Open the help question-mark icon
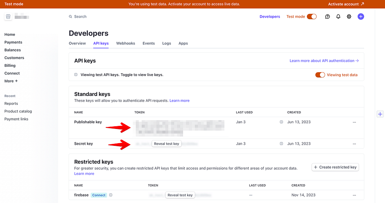 pyautogui.click(x=327, y=17)
